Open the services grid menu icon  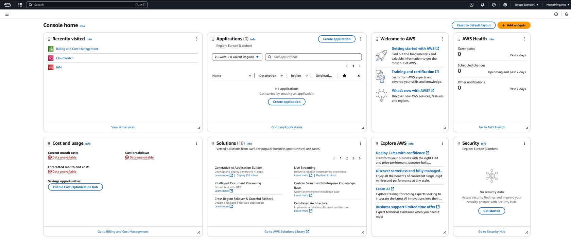[x=20, y=5]
